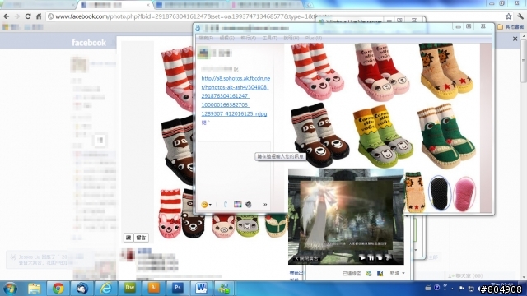Open a new Chrome tab
This screenshot has width=527, height=296.
(309, 5)
